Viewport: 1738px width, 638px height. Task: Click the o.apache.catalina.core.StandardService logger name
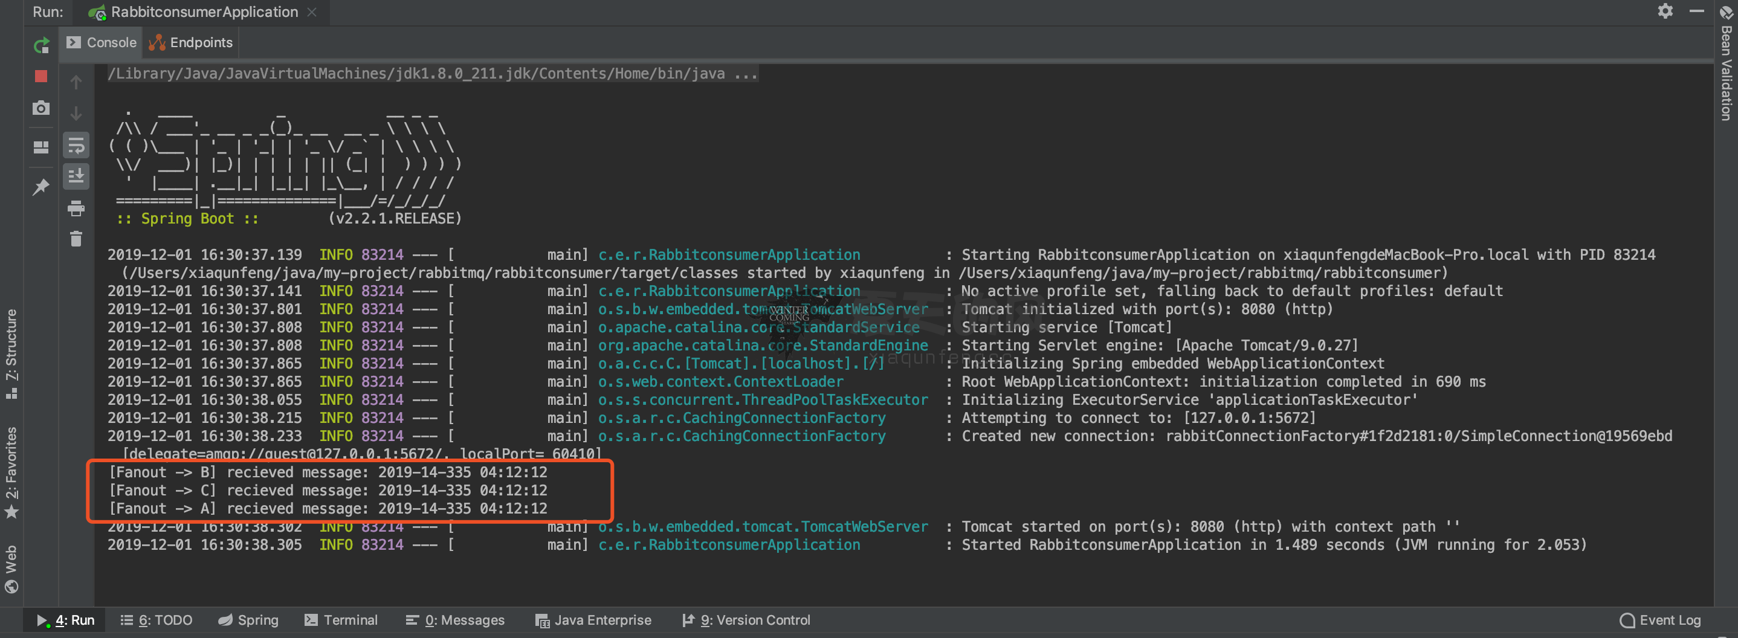758,327
